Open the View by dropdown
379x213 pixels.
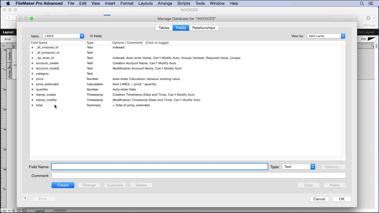(x=326, y=36)
